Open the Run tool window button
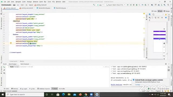Screen dimensions: 173x97 pos(32,89)
